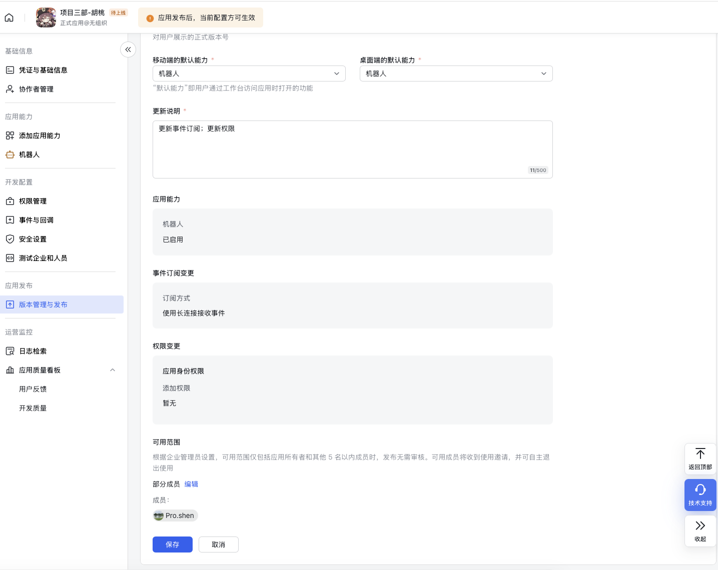Screen dimensions: 718x570
Task: Click the 编辑 link beside 部分成员
Action: 191,484
